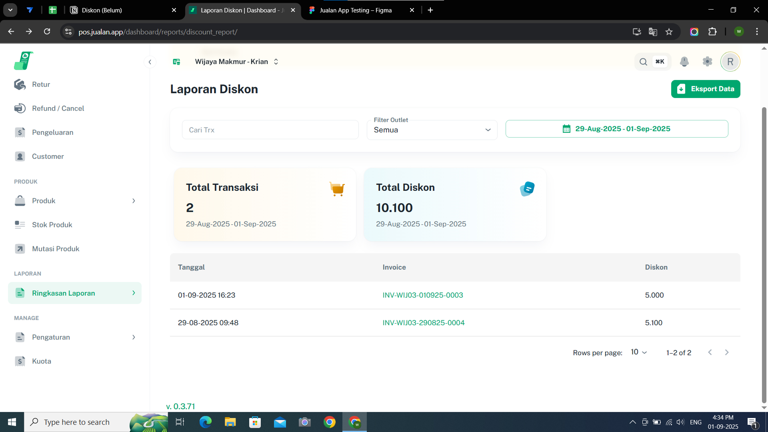This screenshot has height=432, width=768.
Task: Bookmark this page with star icon
Action: click(x=669, y=32)
